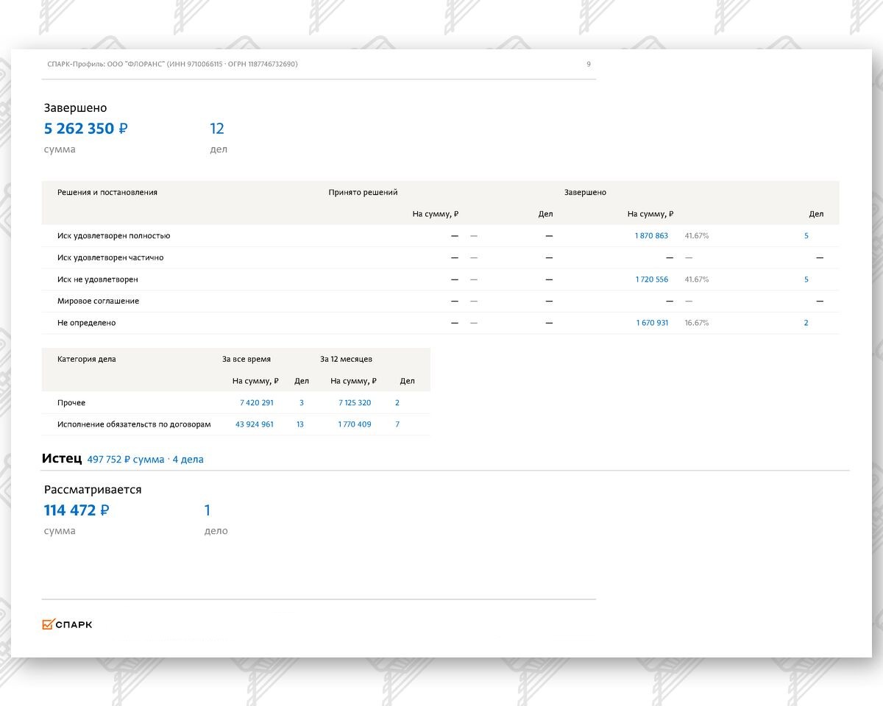Open all-time amount 7 420 291 for Прочее
Viewport: 883px width, 706px height.
tap(256, 403)
